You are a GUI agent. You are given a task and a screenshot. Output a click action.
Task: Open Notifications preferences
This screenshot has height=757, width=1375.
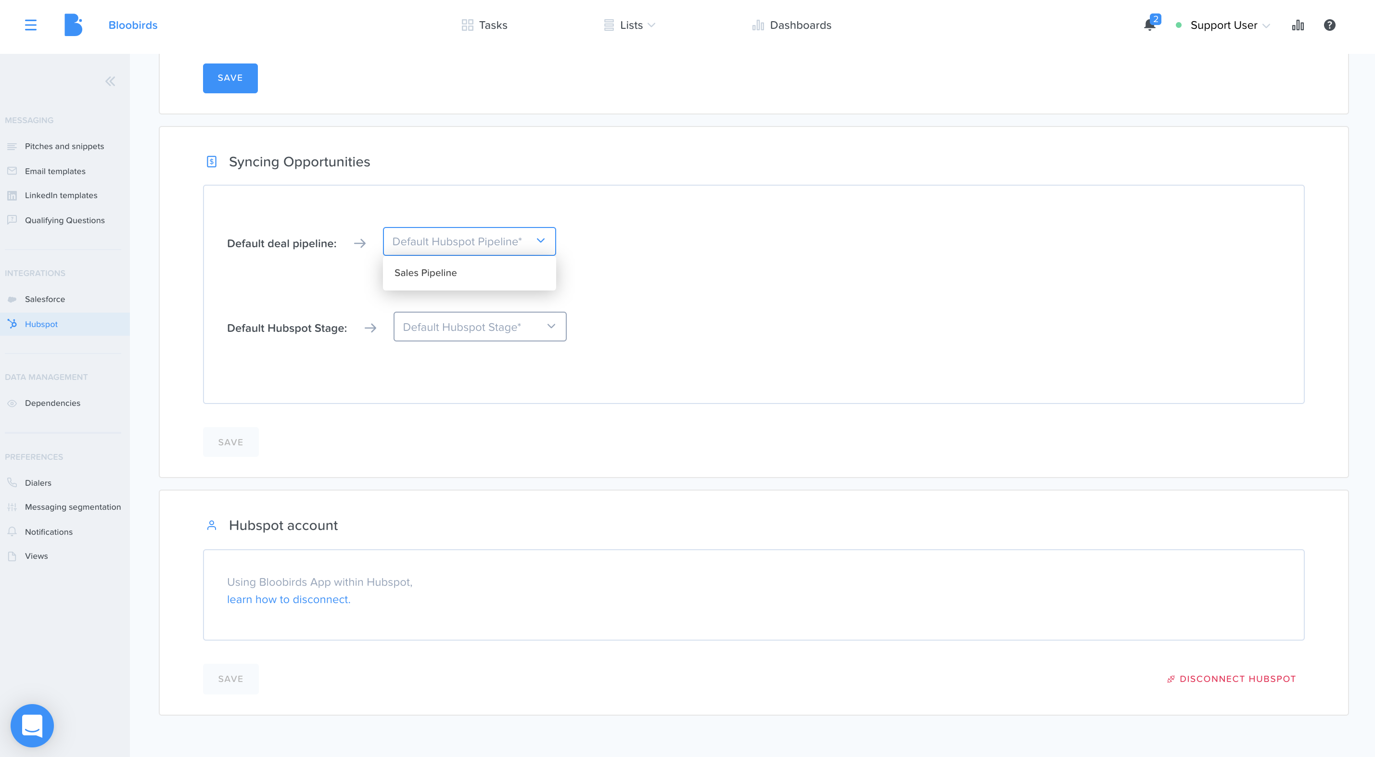pyautogui.click(x=49, y=531)
